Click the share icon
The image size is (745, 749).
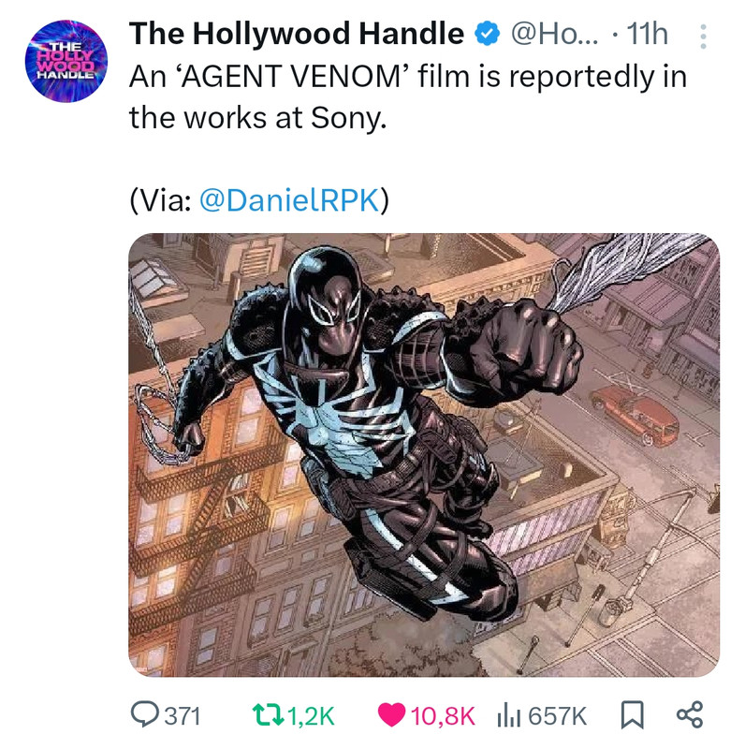pyautogui.click(x=690, y=714)
